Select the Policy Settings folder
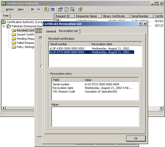Viewport: 165px width, 147px height. click(x=25, y=47)
